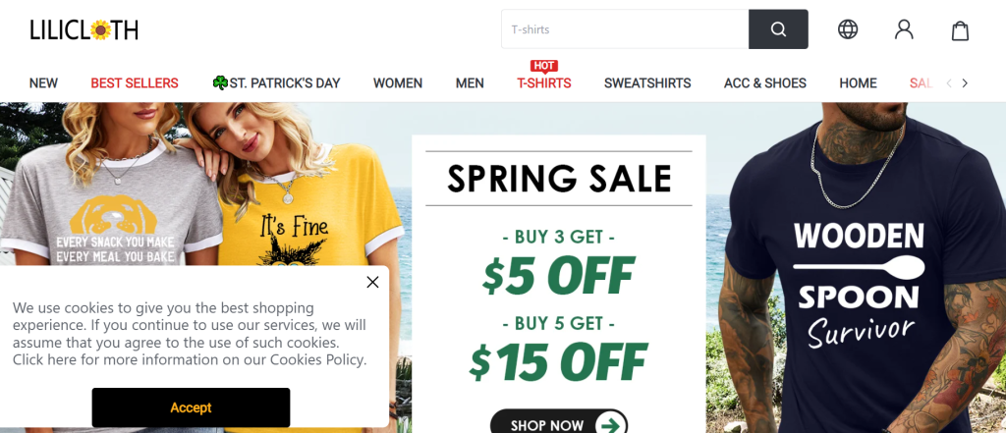This screenshot has height=433, width=1006.
Task: Open the user account icon
Action: point(904,29)
